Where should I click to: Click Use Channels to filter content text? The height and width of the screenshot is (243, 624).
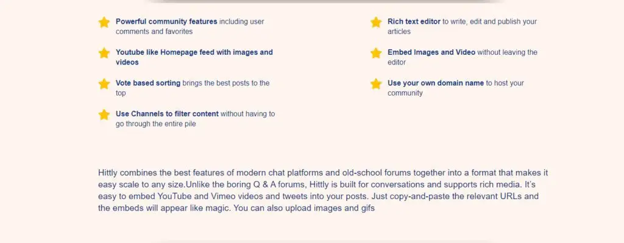(x=167, y=114)
